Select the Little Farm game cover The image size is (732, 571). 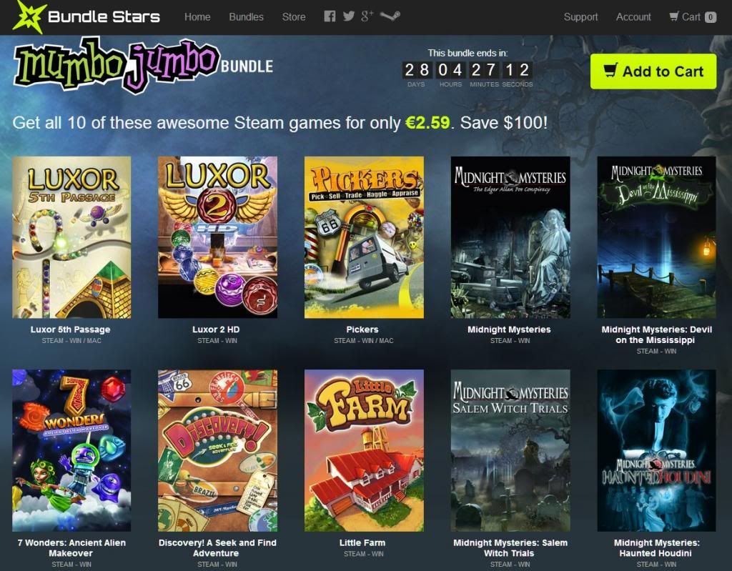[364, 450]
